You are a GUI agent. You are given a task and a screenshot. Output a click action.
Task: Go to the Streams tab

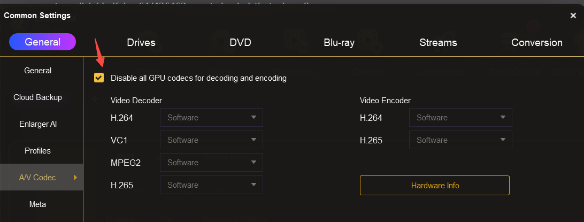(438, 43)
